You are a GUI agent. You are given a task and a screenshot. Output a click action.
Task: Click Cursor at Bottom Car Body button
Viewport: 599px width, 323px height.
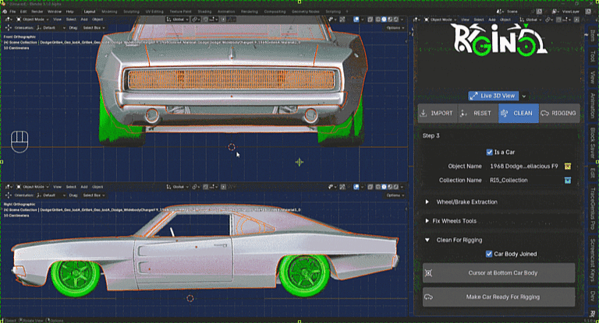pyautogui.click(x=498, y=273)
